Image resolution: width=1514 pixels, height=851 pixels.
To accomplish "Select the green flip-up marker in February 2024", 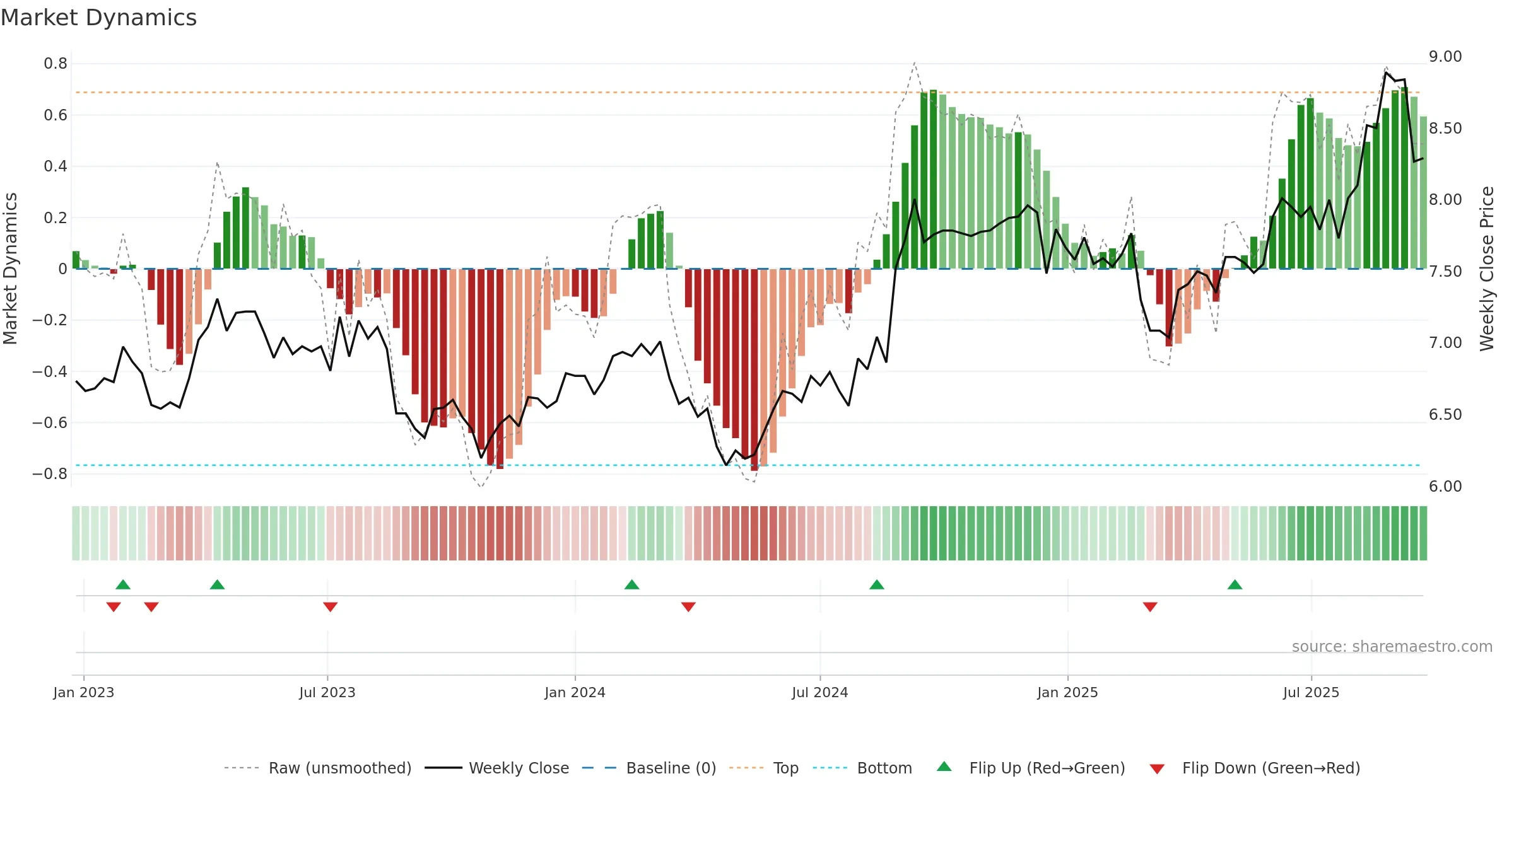I will 632,584.
